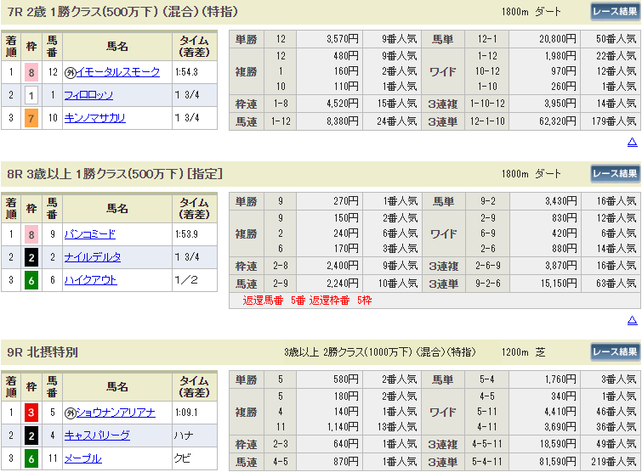This screenshot has width=642, height=472.
Task: Select 9R place payout 1,140円
Action: tap(343, 427)
